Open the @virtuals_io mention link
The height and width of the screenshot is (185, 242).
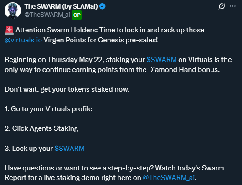point(23,40)
